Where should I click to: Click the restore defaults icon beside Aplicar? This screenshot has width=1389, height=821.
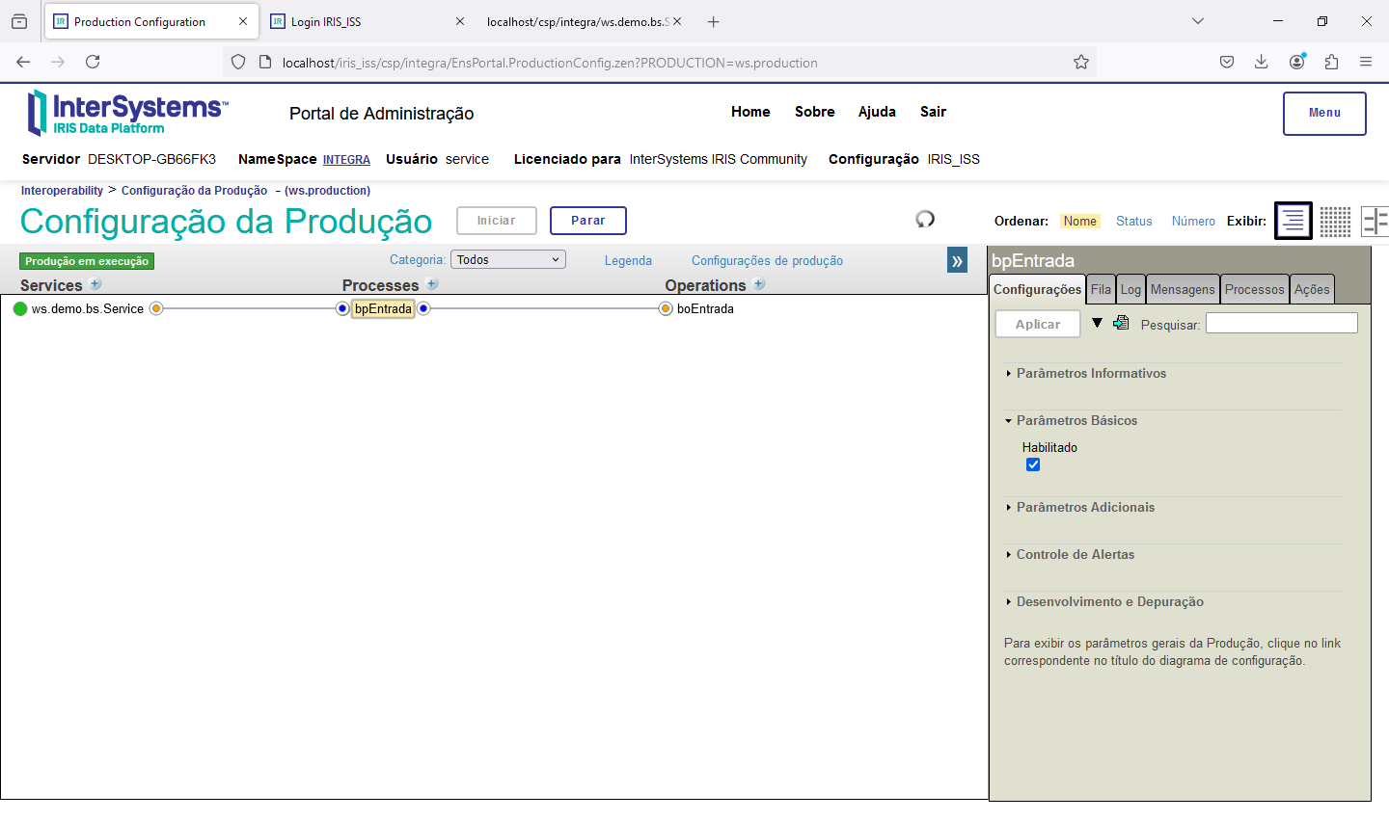tap(1121, 324)
